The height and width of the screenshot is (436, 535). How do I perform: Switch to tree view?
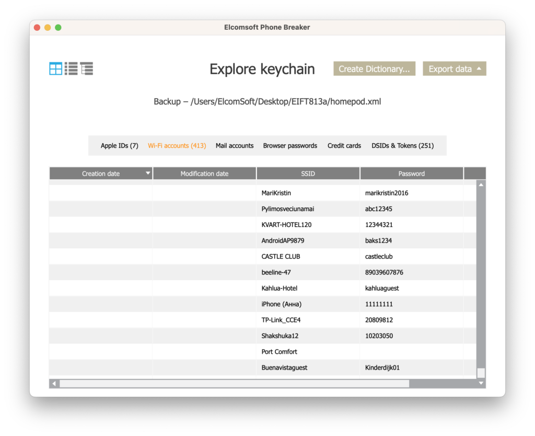pyautogui.click(x=86, y=68)
